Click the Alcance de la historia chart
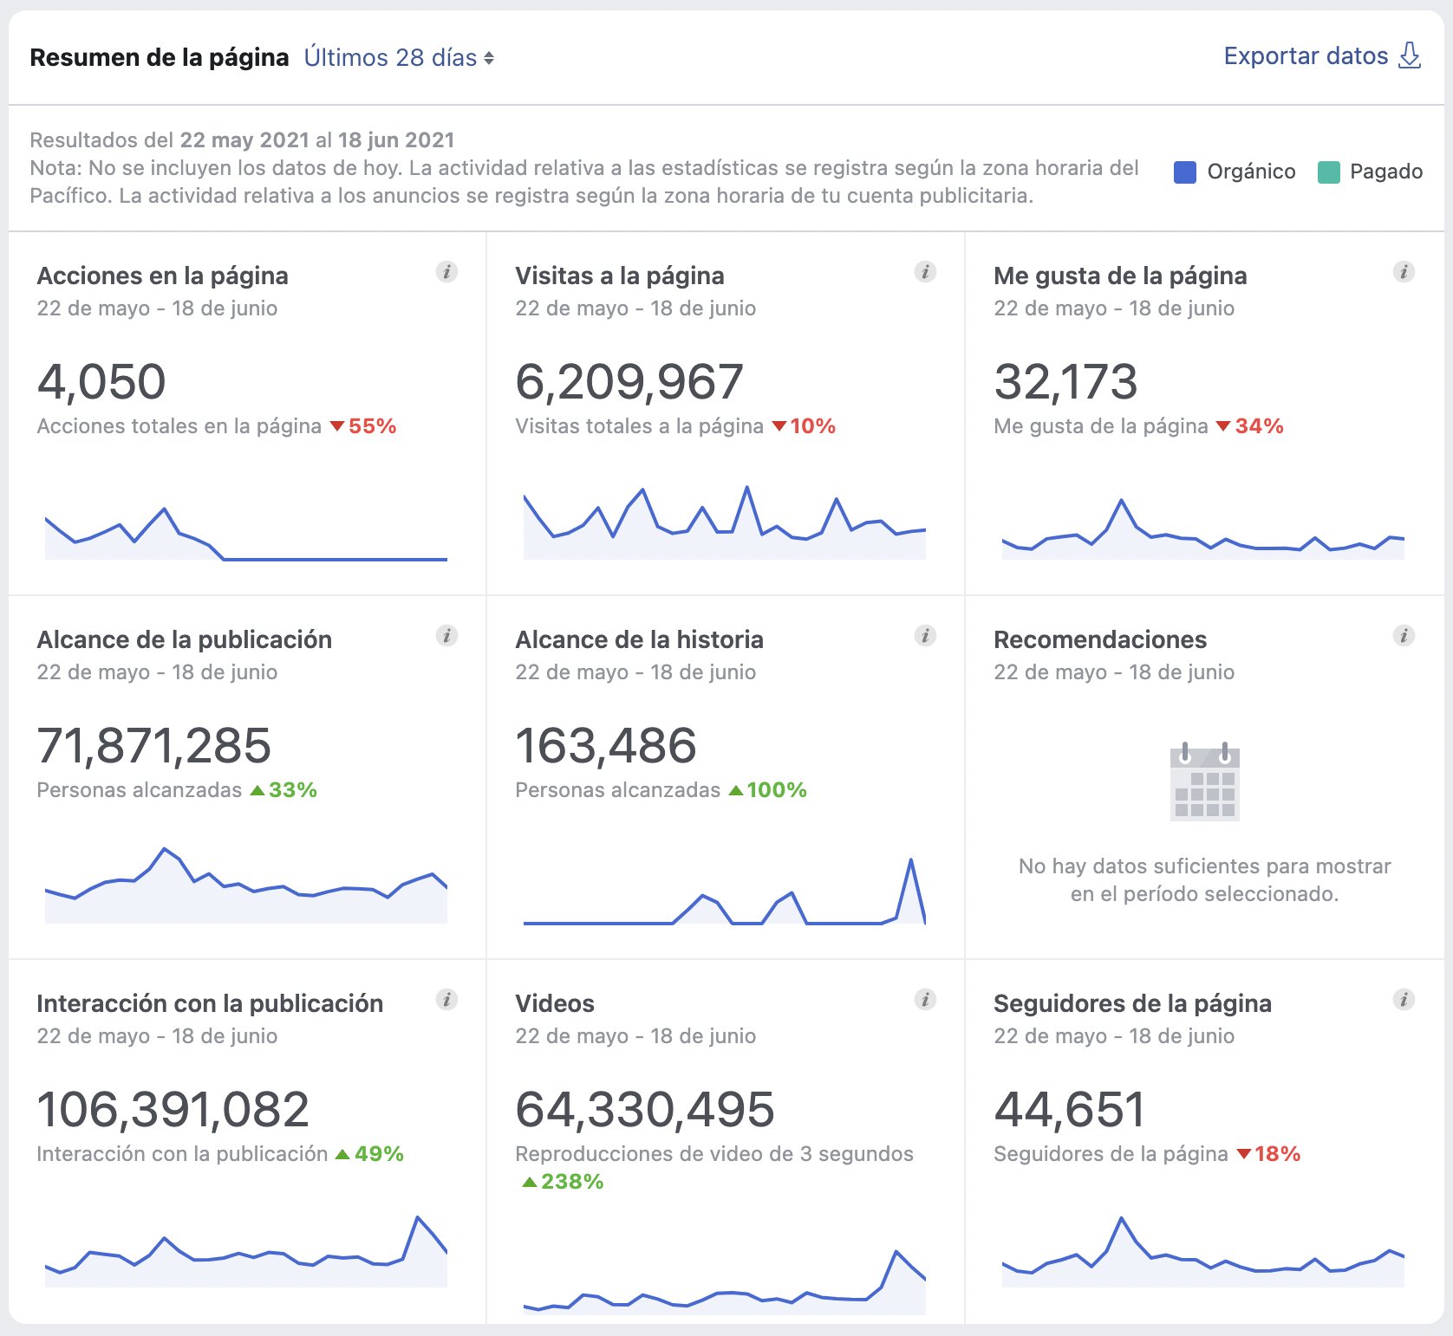1453x1336 pixels. (724, 892)
